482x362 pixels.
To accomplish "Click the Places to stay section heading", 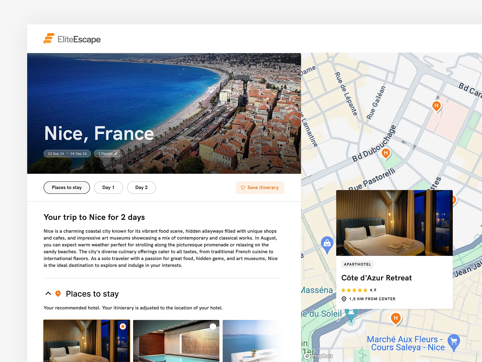I will coord(92,294).
